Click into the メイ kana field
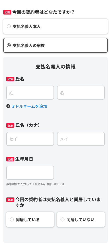Image resolution: width=110 pixels, height=247 pixels. [81, 139]
